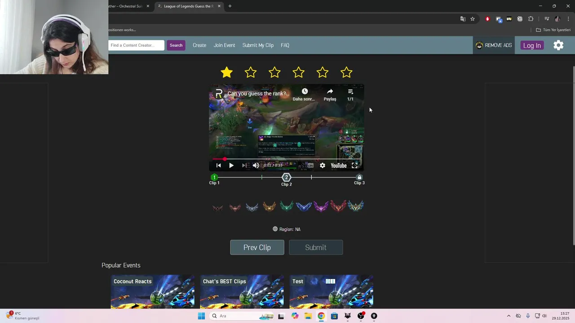Image resolution: width=575 pixels, height=323 pixels.
Task: Open the site settings gear
Action: [x=558, y=45]
